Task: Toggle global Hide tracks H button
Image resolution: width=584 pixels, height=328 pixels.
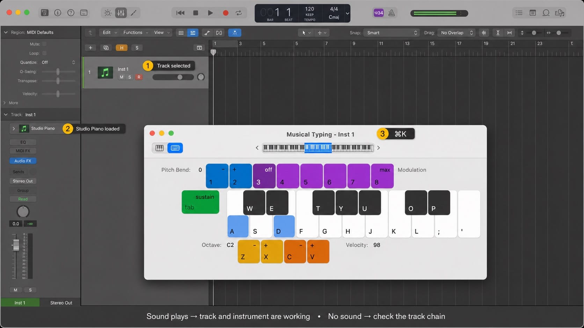Action: tap(122, 48)
